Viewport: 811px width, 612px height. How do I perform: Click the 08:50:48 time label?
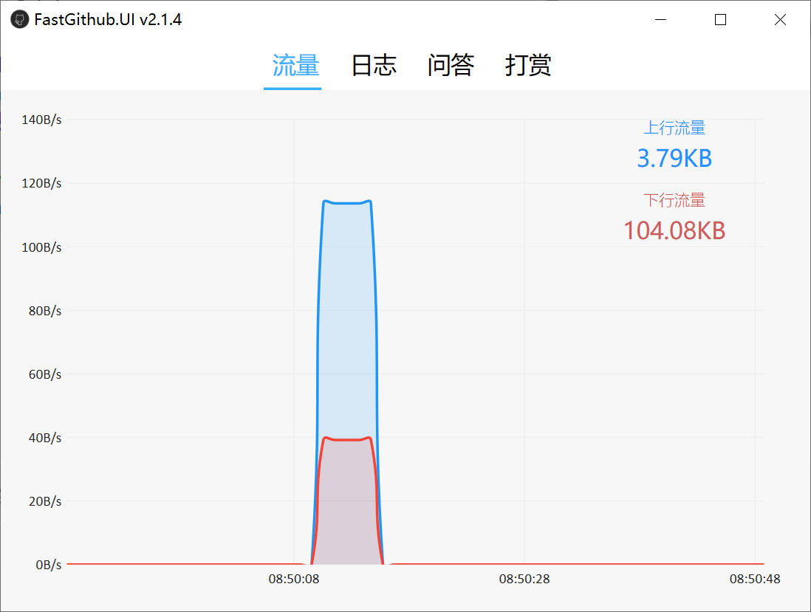point(755,580)
